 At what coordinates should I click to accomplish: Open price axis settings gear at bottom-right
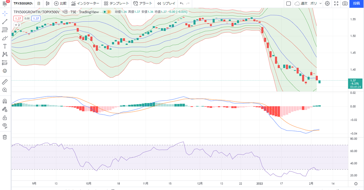tap(356, 184)
